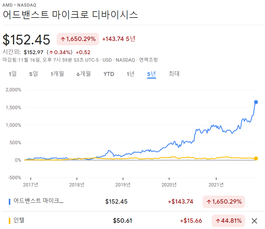The width and height of the screenshot is (265, 229).
Task: Click the NASDAQ label in the header
Action: 27,5
